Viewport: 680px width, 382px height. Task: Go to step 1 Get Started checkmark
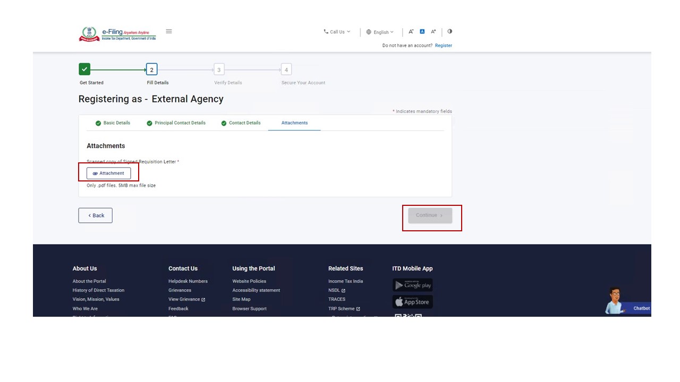pos(84,70)
